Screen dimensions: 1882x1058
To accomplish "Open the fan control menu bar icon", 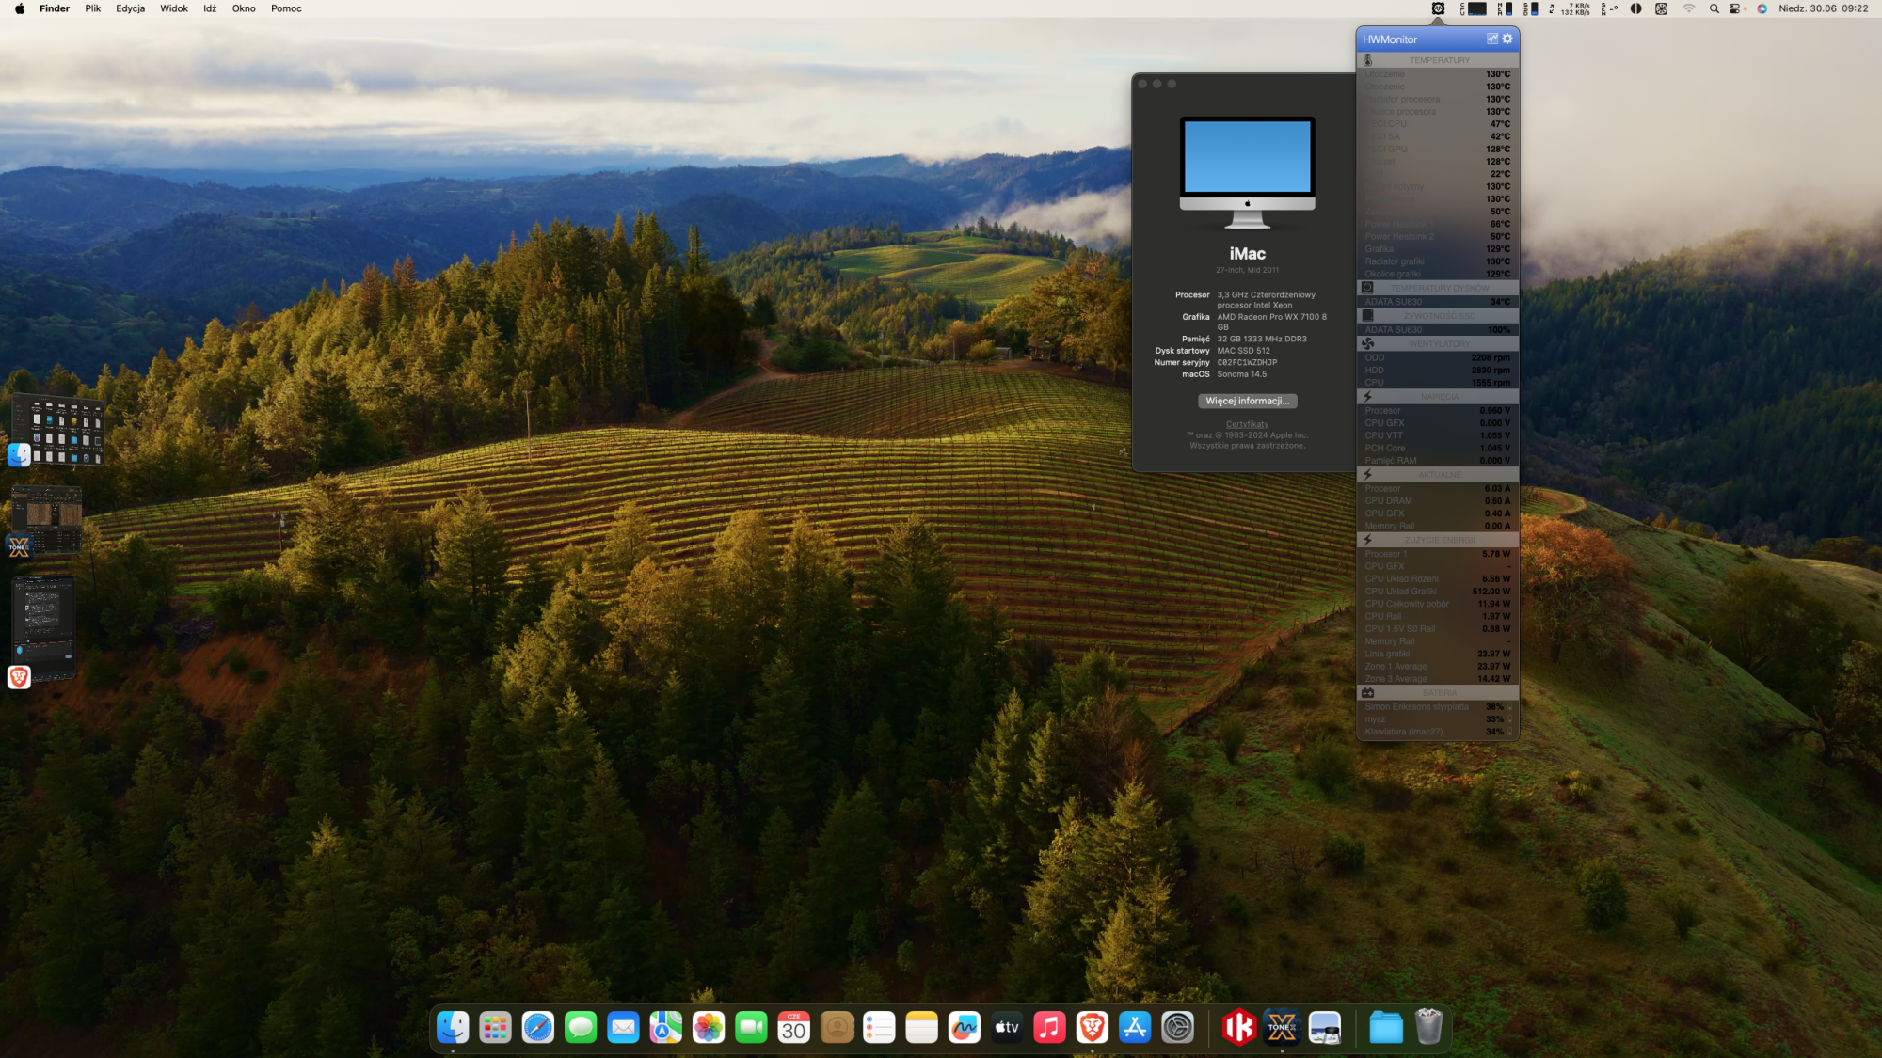I will click(x=1661, y=8).
